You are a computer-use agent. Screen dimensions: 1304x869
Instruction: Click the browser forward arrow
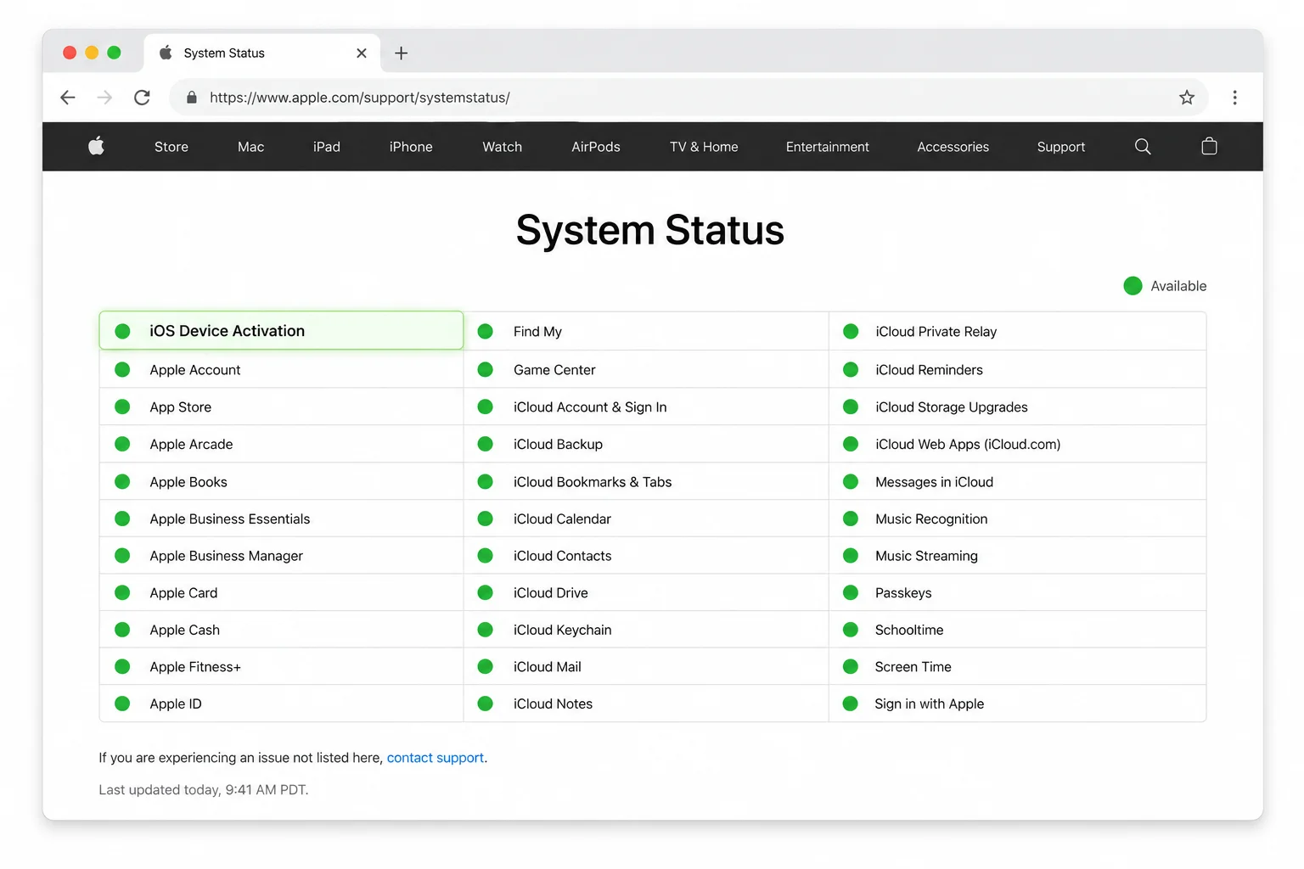point(104,98)
